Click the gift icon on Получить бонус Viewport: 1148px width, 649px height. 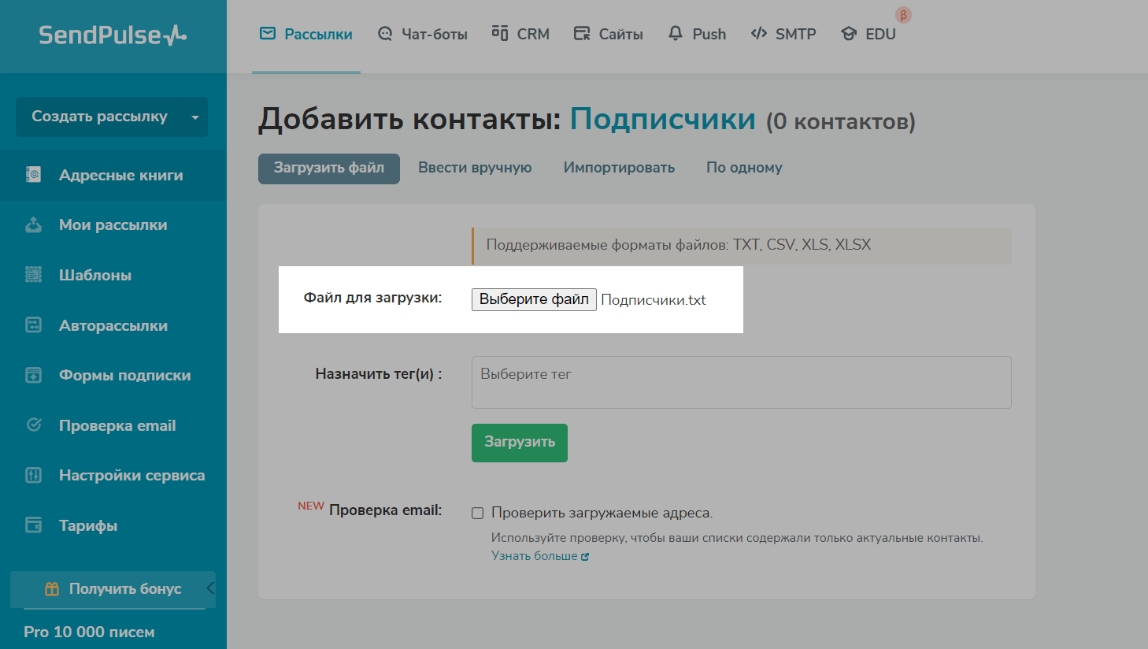click(x=52, y=589)
